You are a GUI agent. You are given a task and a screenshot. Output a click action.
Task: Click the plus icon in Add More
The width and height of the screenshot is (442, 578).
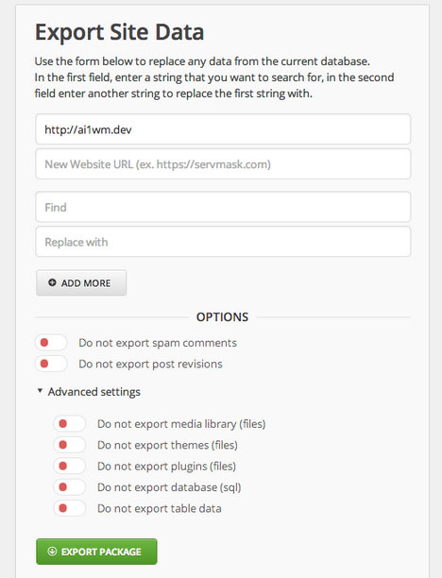(52, 282)
